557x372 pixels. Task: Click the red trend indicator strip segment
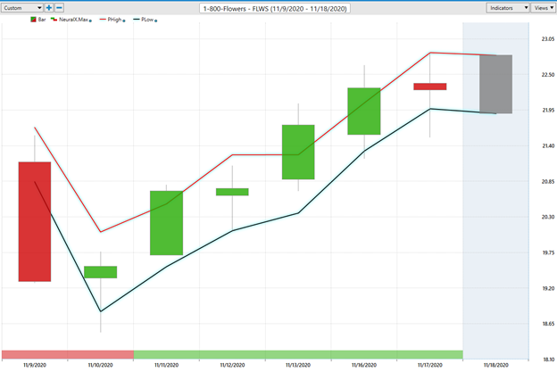pyautogui.click(x=68, y=355)
